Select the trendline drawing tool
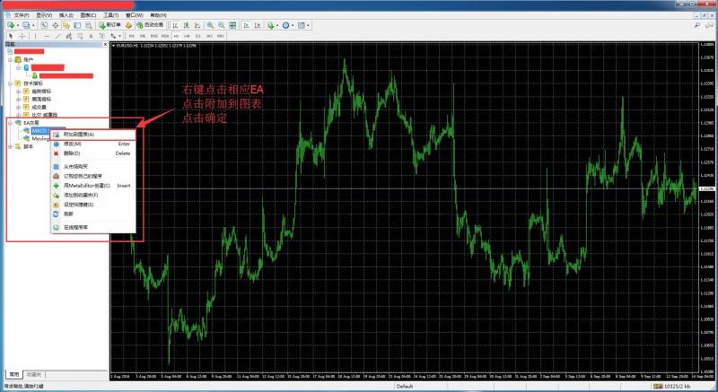This screenshot has height=392, width=718. [57, 35]
